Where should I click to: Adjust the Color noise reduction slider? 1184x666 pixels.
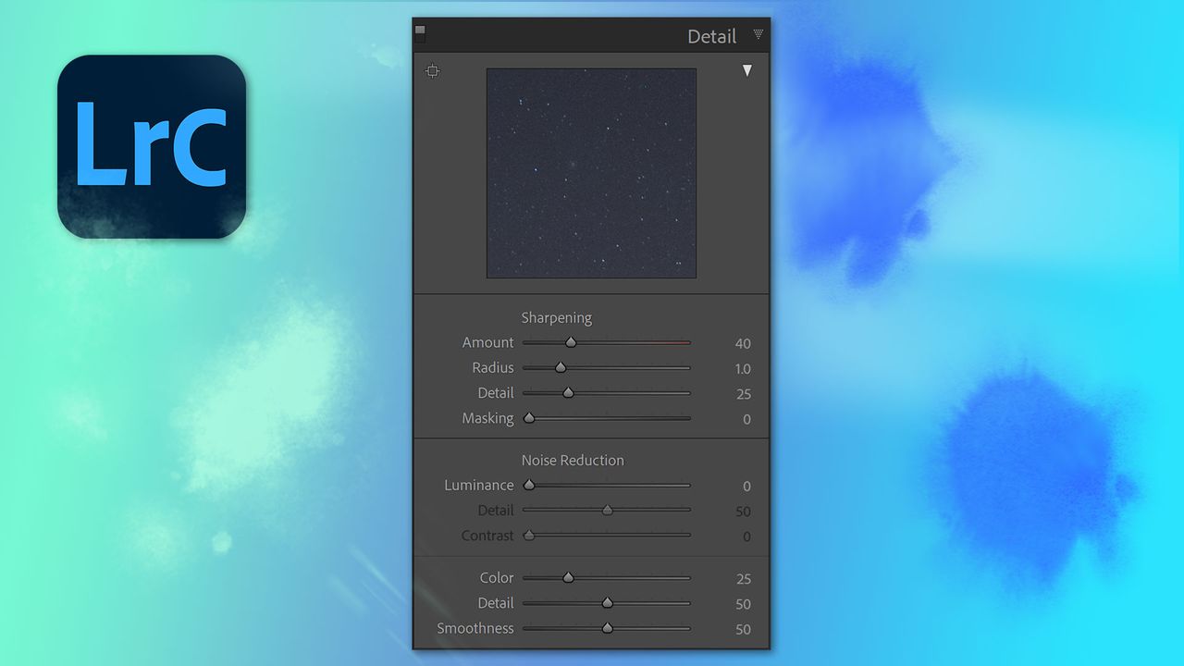click(607, 577)
